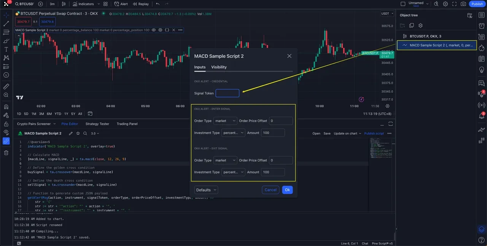Open the Economic Calendar panel

click(x=482, y=59)
